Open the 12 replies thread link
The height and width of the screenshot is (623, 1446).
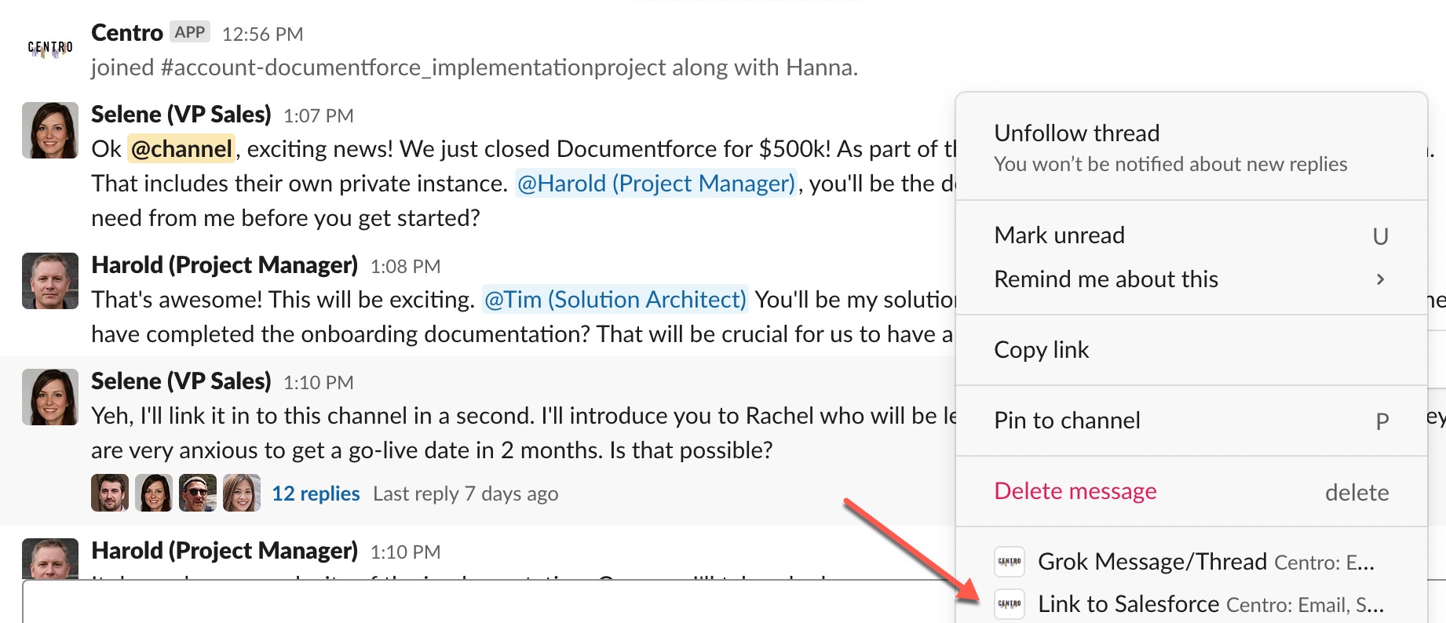coord(316,494)
